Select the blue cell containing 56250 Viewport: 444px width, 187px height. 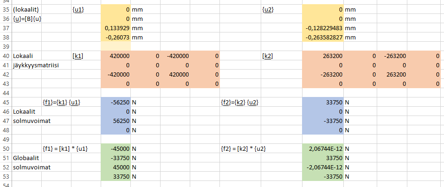(x=116, y=121)
